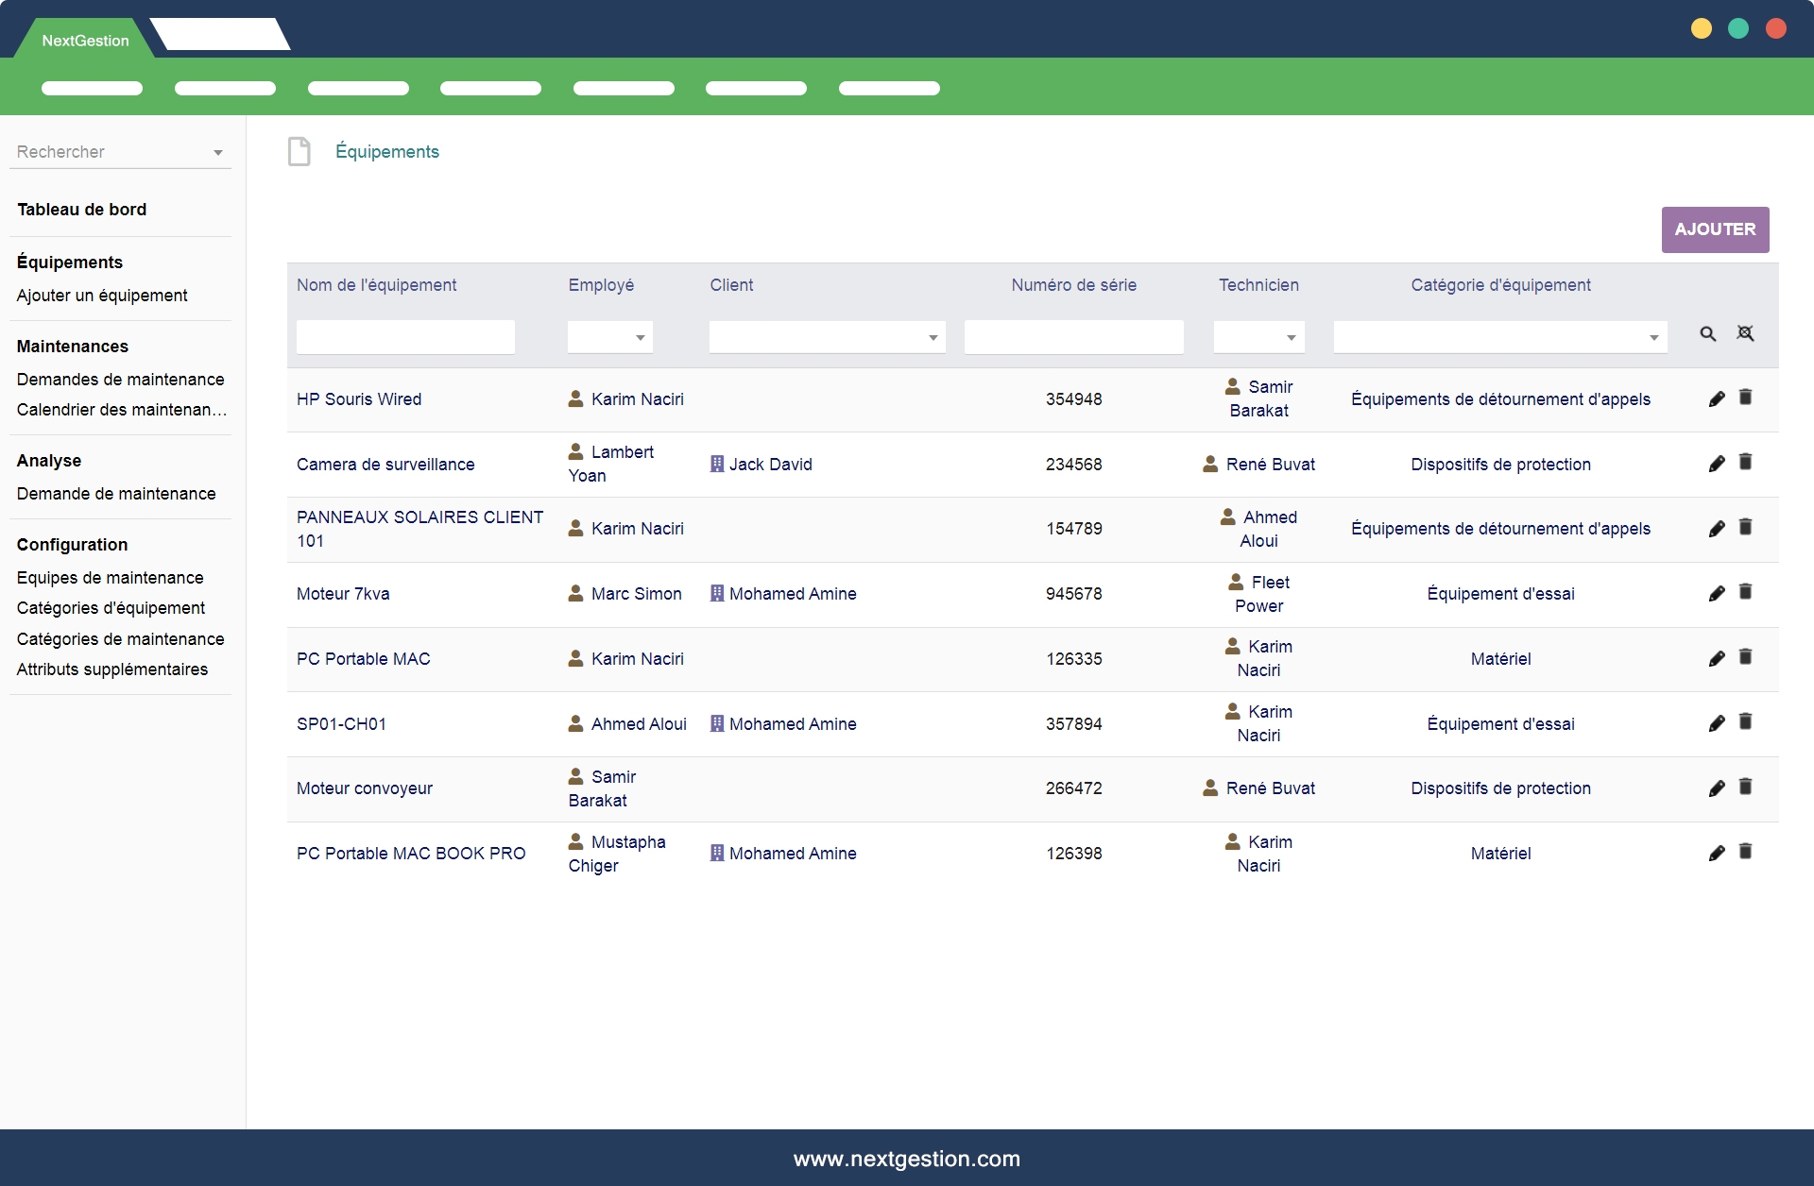
Task: Edit the Moteur 7kva equipment
Action: pos(1717,594)
